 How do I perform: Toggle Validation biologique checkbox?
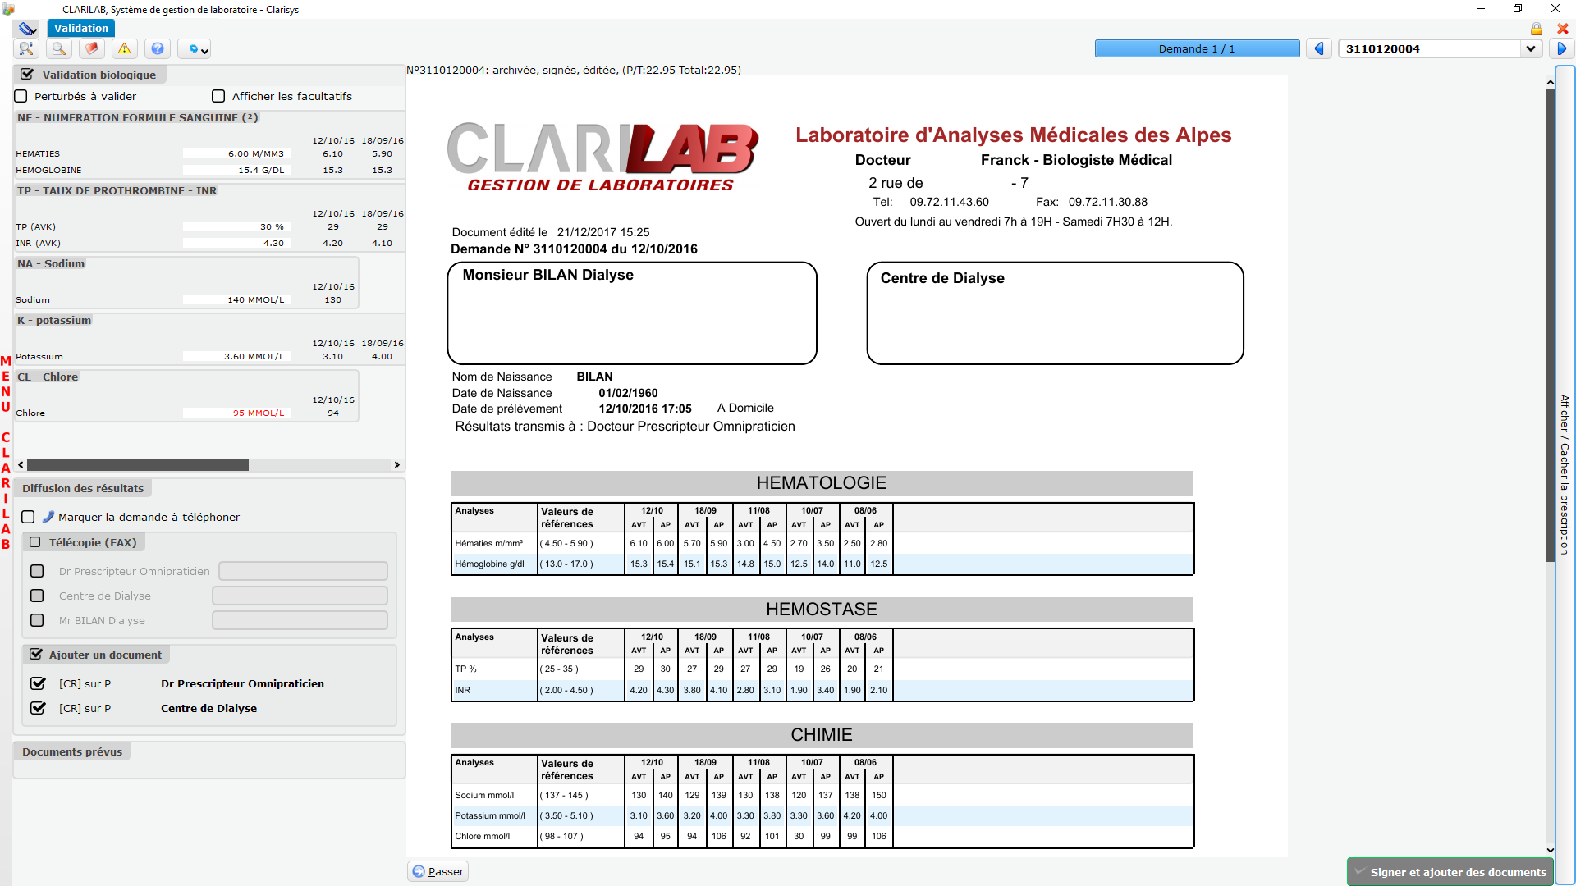27,75
